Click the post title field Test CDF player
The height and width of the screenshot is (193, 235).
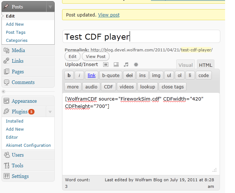tap(141, 37)
